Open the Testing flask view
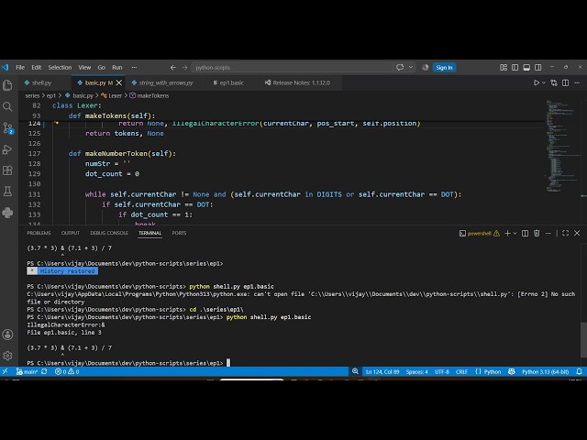This screenshot has width=587, height=440. pos(7,192)
